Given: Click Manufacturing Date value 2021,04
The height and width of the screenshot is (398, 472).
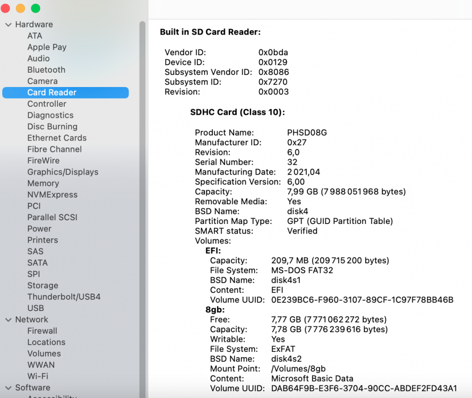Looking at the screenshot, I should [x=304, y=172].
